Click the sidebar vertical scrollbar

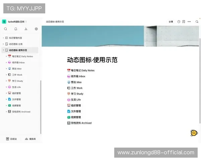(41, 107)
